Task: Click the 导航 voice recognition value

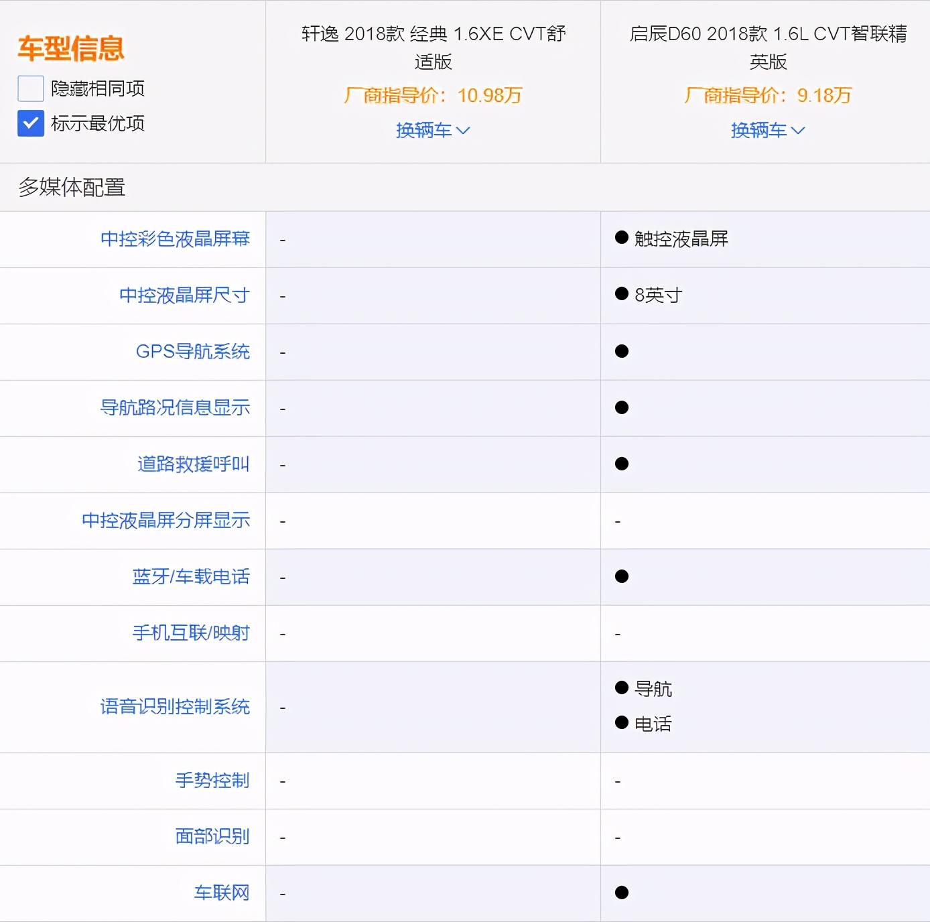Action: pyautogui.click(x=653, y=689)
